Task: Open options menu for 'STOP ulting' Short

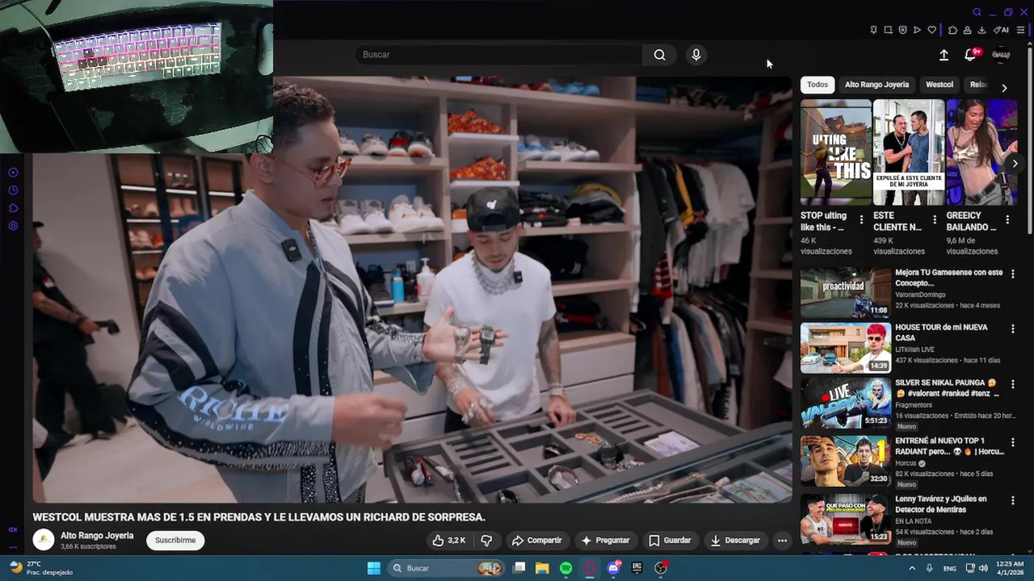Action: point(861,219)
